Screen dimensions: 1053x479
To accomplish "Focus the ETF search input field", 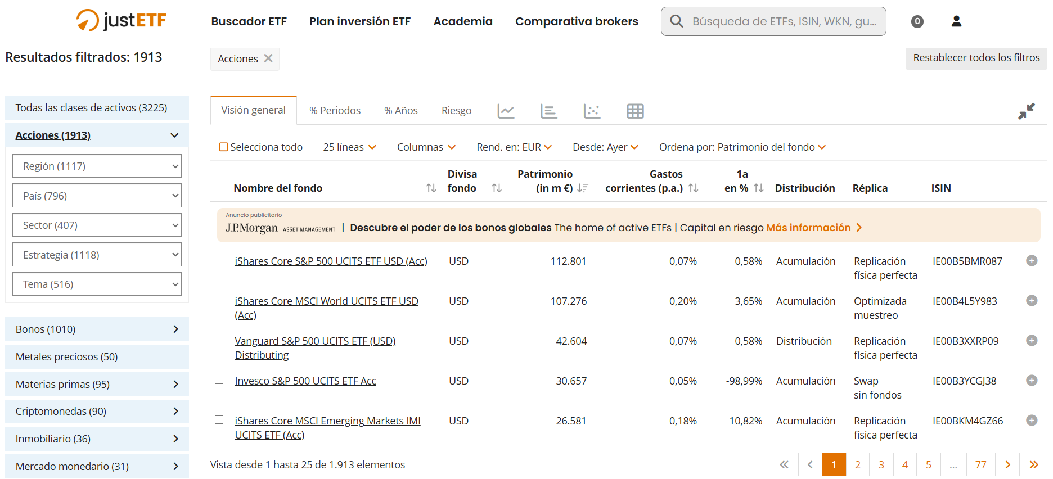I will click(784, 21).
